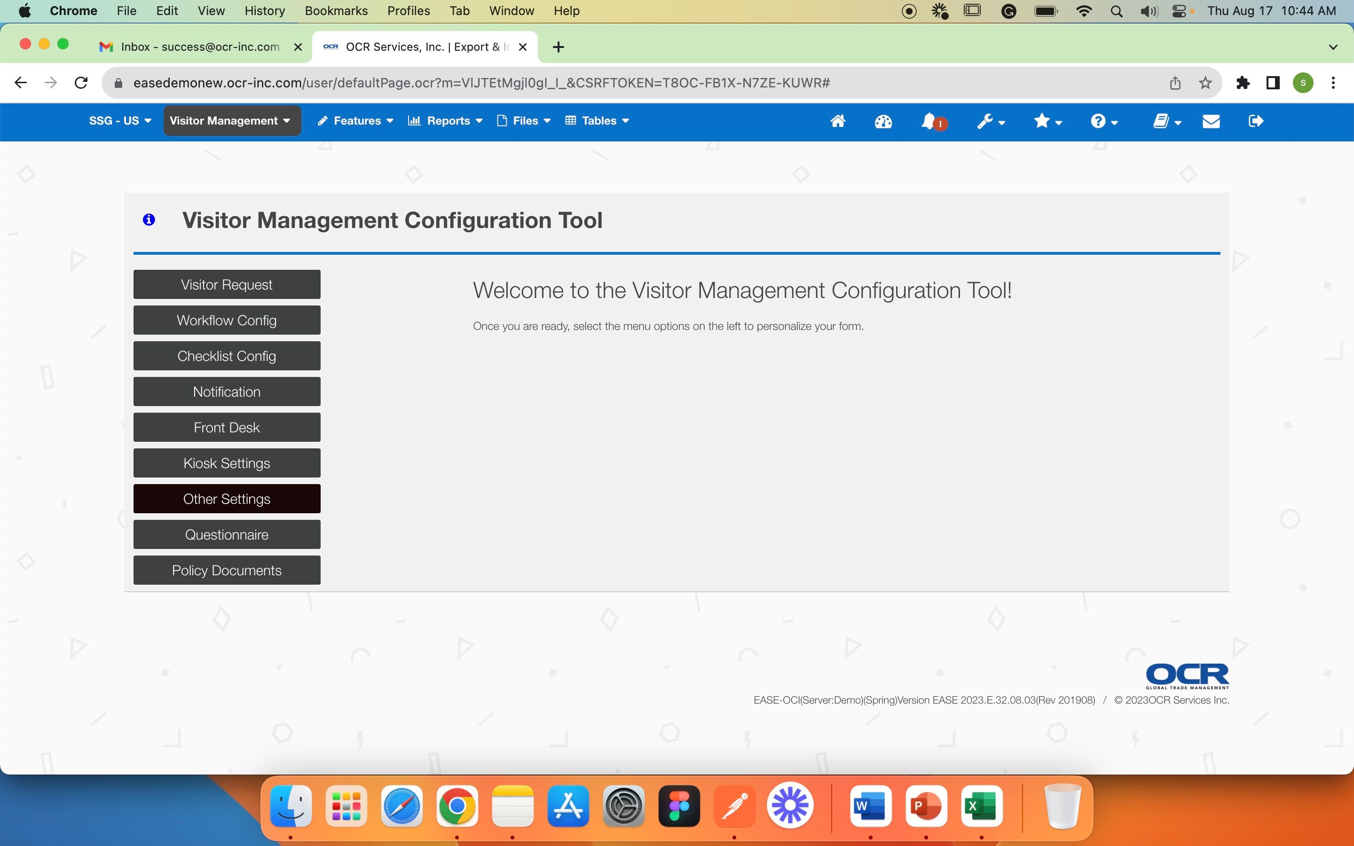
Task: Open the wrench tools menu
Action: (x=991, y=121)
